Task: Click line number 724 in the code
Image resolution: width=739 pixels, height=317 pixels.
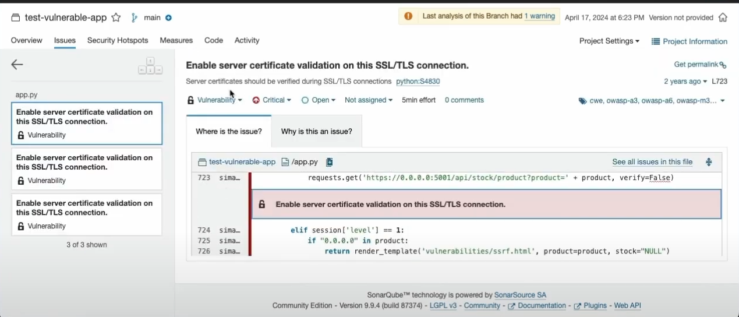Action: point(204,230)
